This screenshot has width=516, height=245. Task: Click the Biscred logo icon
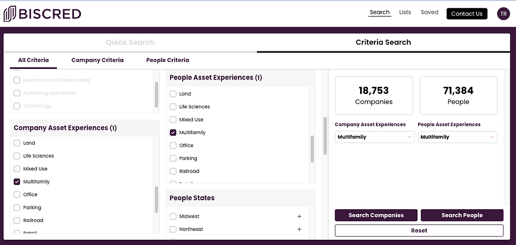[x=9, y=14]
